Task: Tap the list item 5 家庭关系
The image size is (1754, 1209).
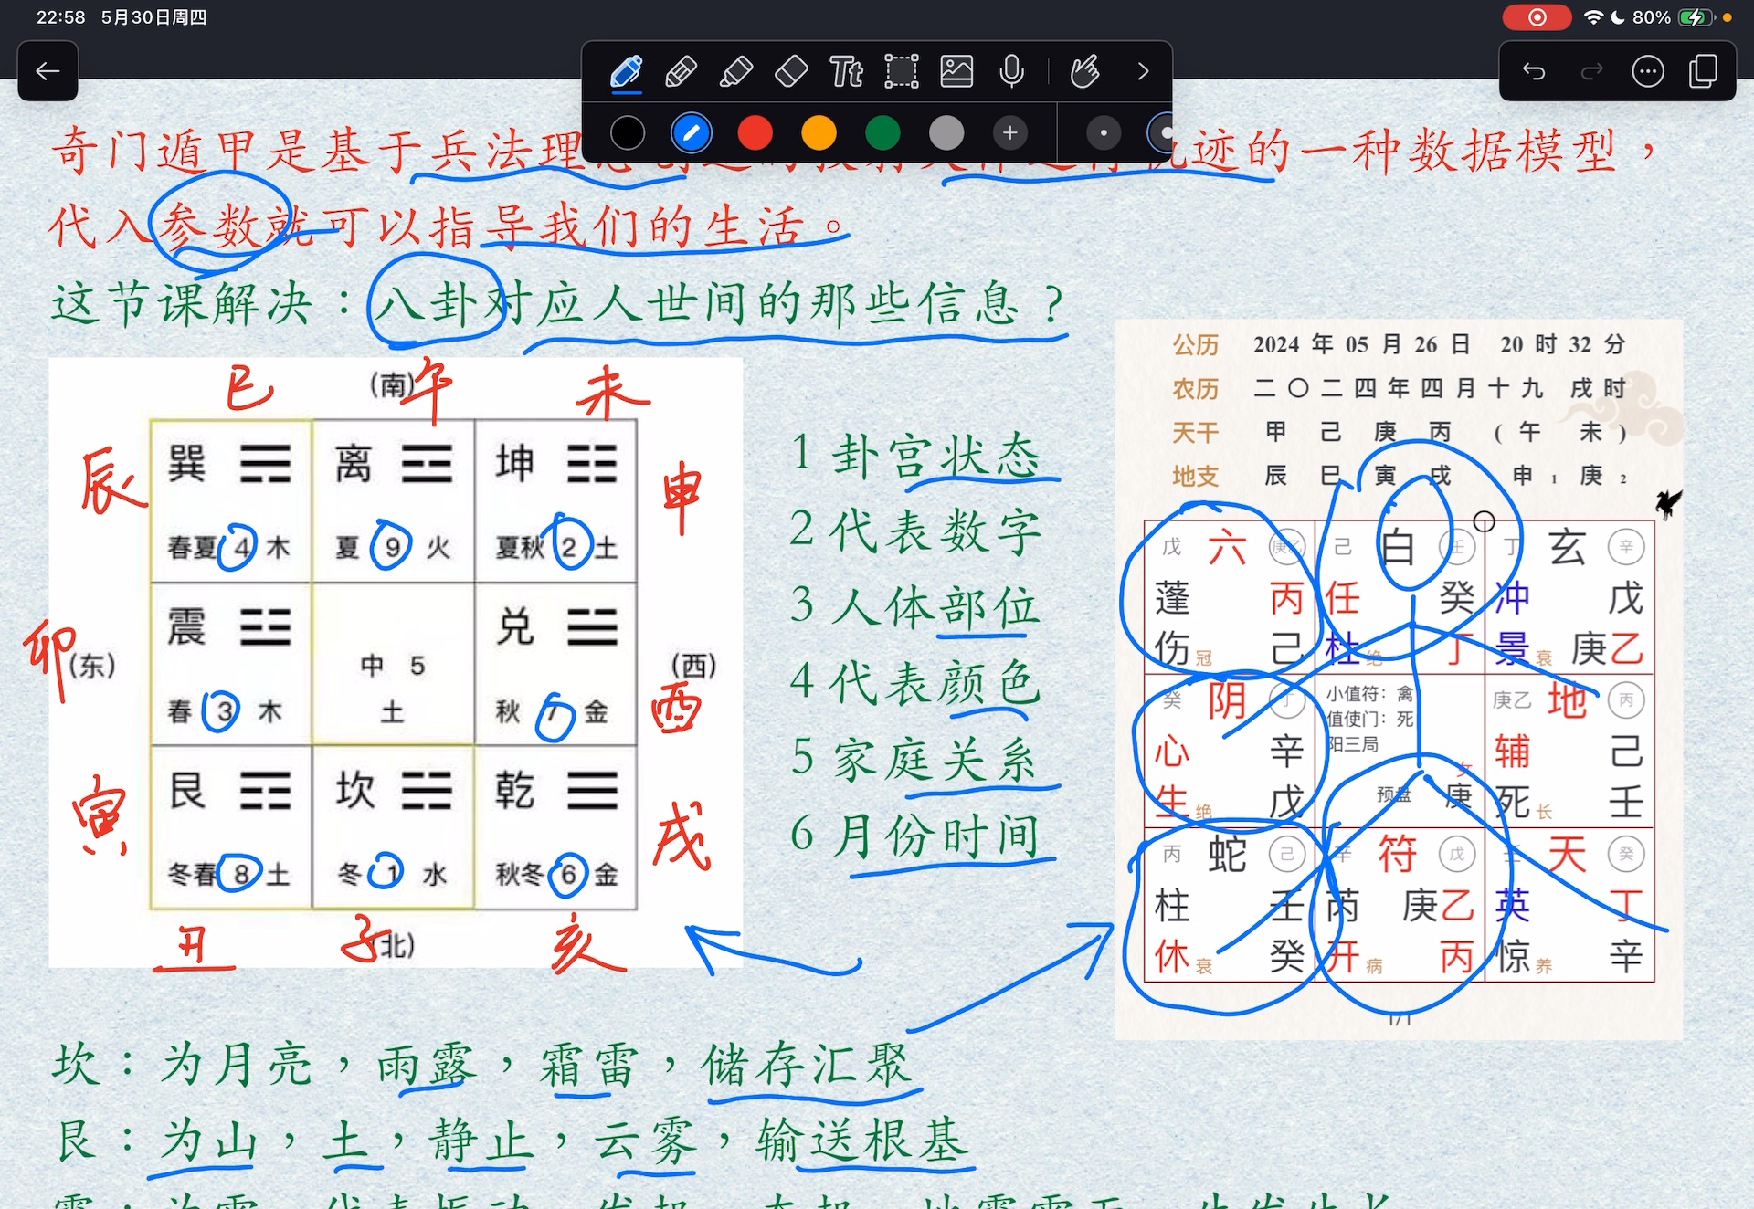Action: tap(916, 758)
